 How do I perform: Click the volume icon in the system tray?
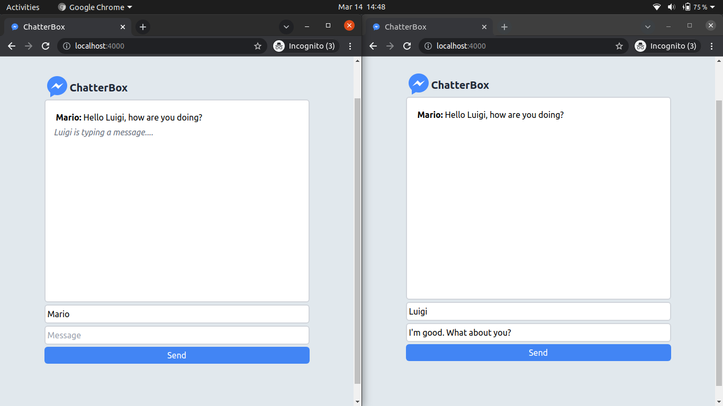(672, 7)
